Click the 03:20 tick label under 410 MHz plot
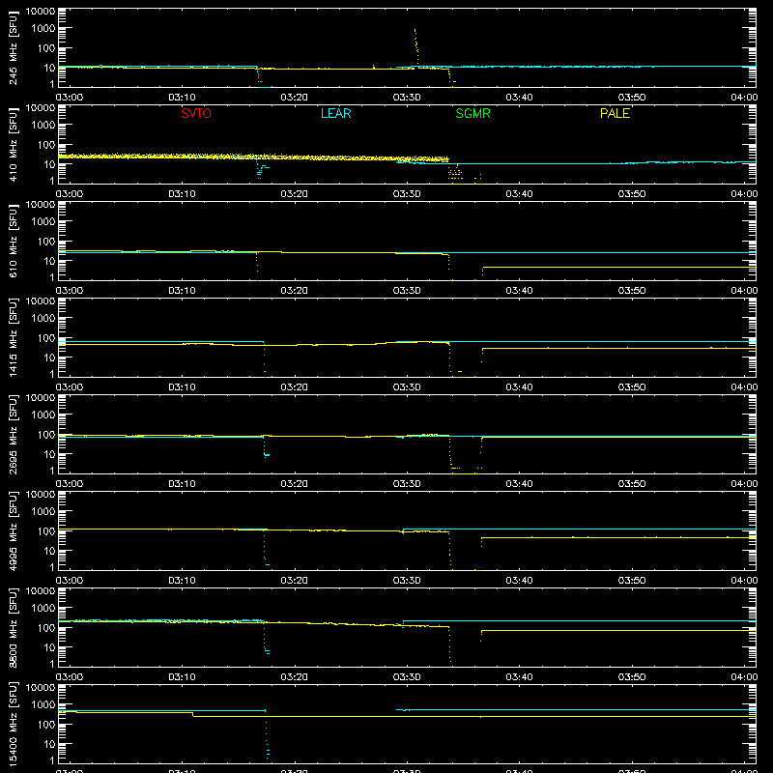 (295, 194)
